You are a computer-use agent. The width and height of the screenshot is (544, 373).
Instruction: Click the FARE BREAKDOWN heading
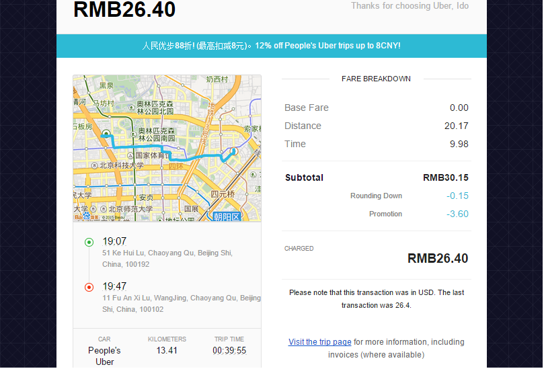point(376,79)
